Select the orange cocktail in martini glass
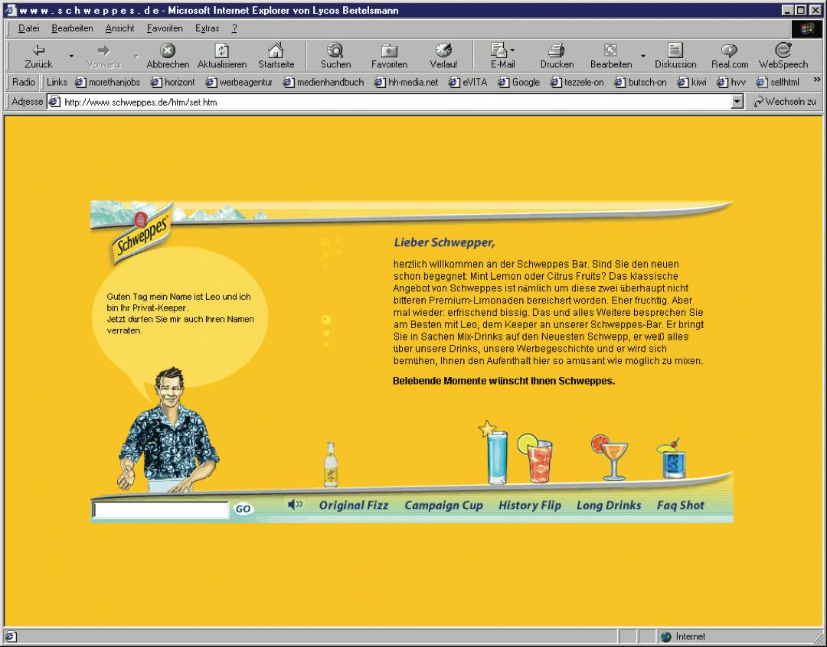The width and height of the screenshot is (827, 647). (x=611, y=457)
